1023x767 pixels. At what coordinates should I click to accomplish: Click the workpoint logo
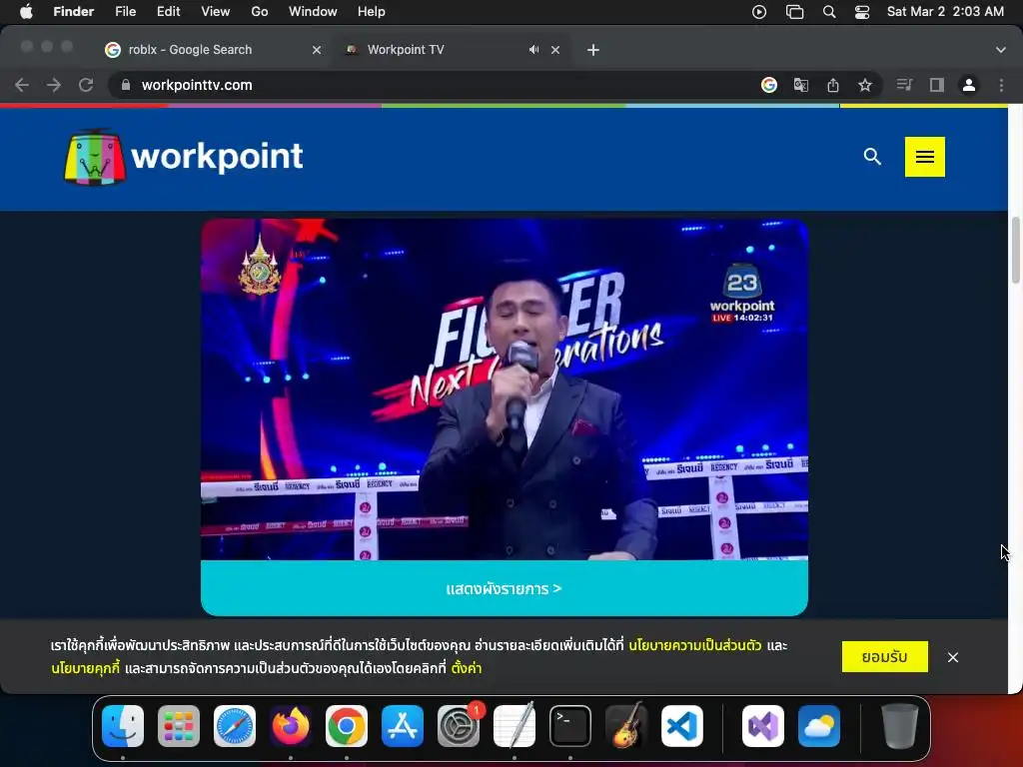pos(184,157)
